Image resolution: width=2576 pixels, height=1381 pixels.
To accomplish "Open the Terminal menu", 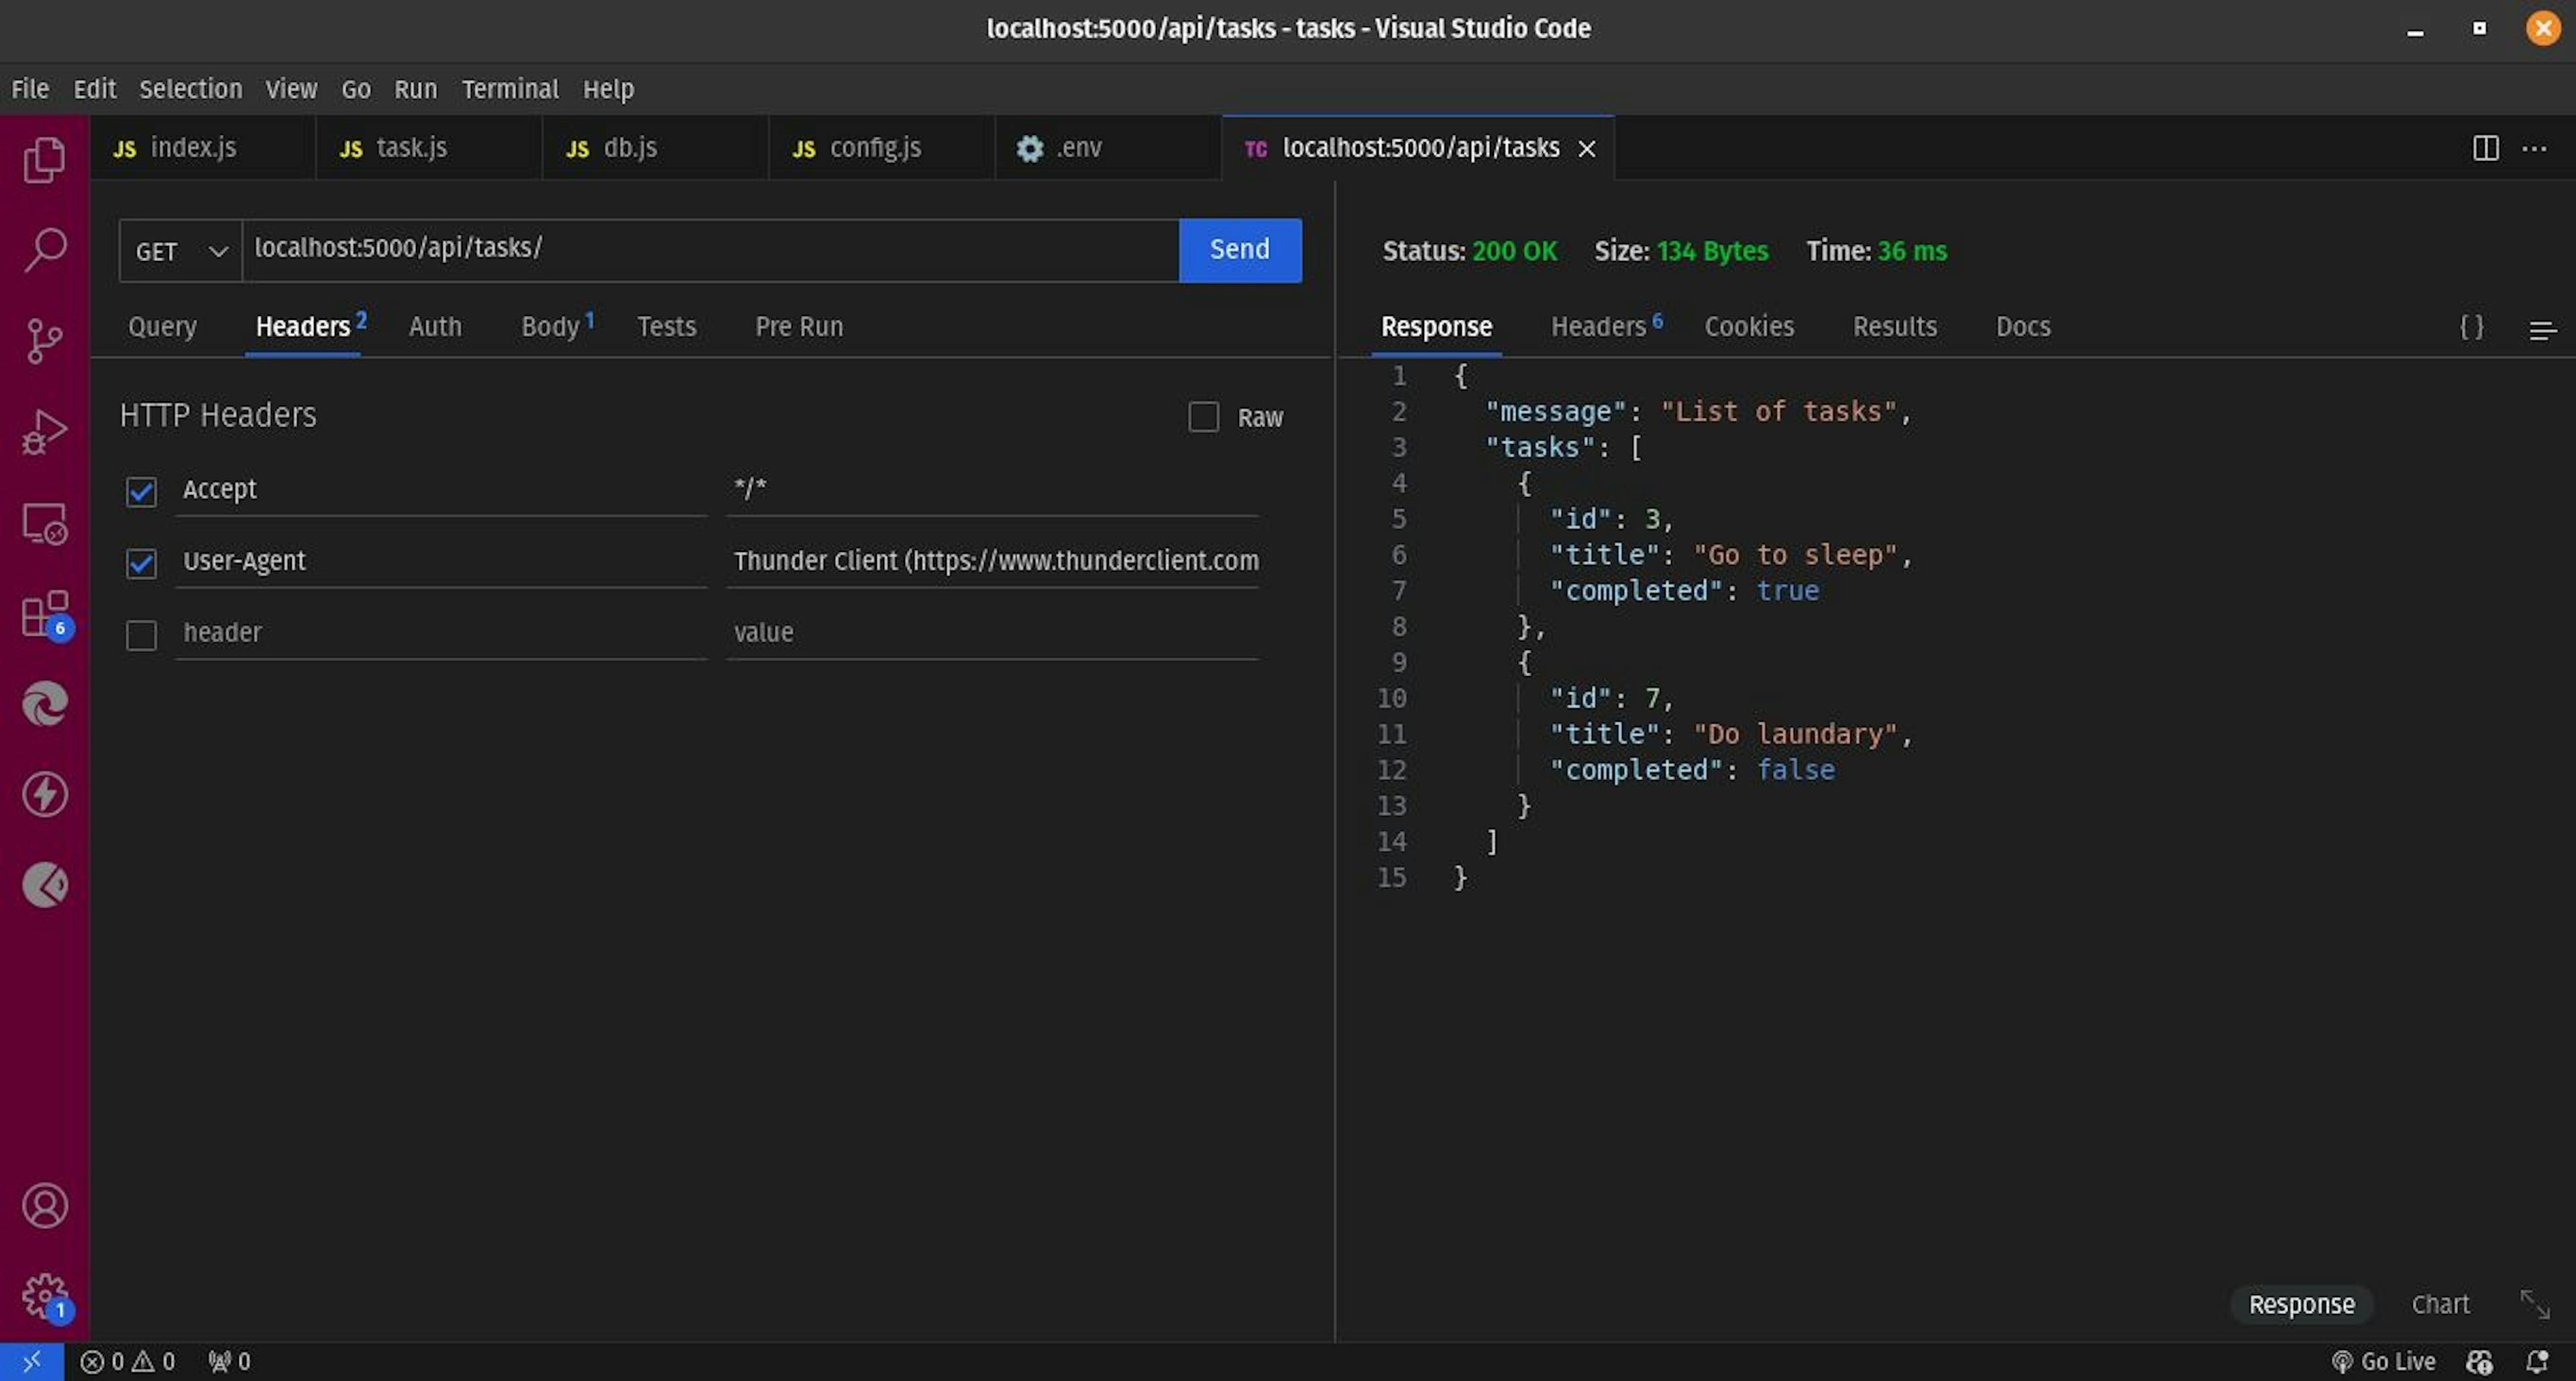I will coord(510,89).
